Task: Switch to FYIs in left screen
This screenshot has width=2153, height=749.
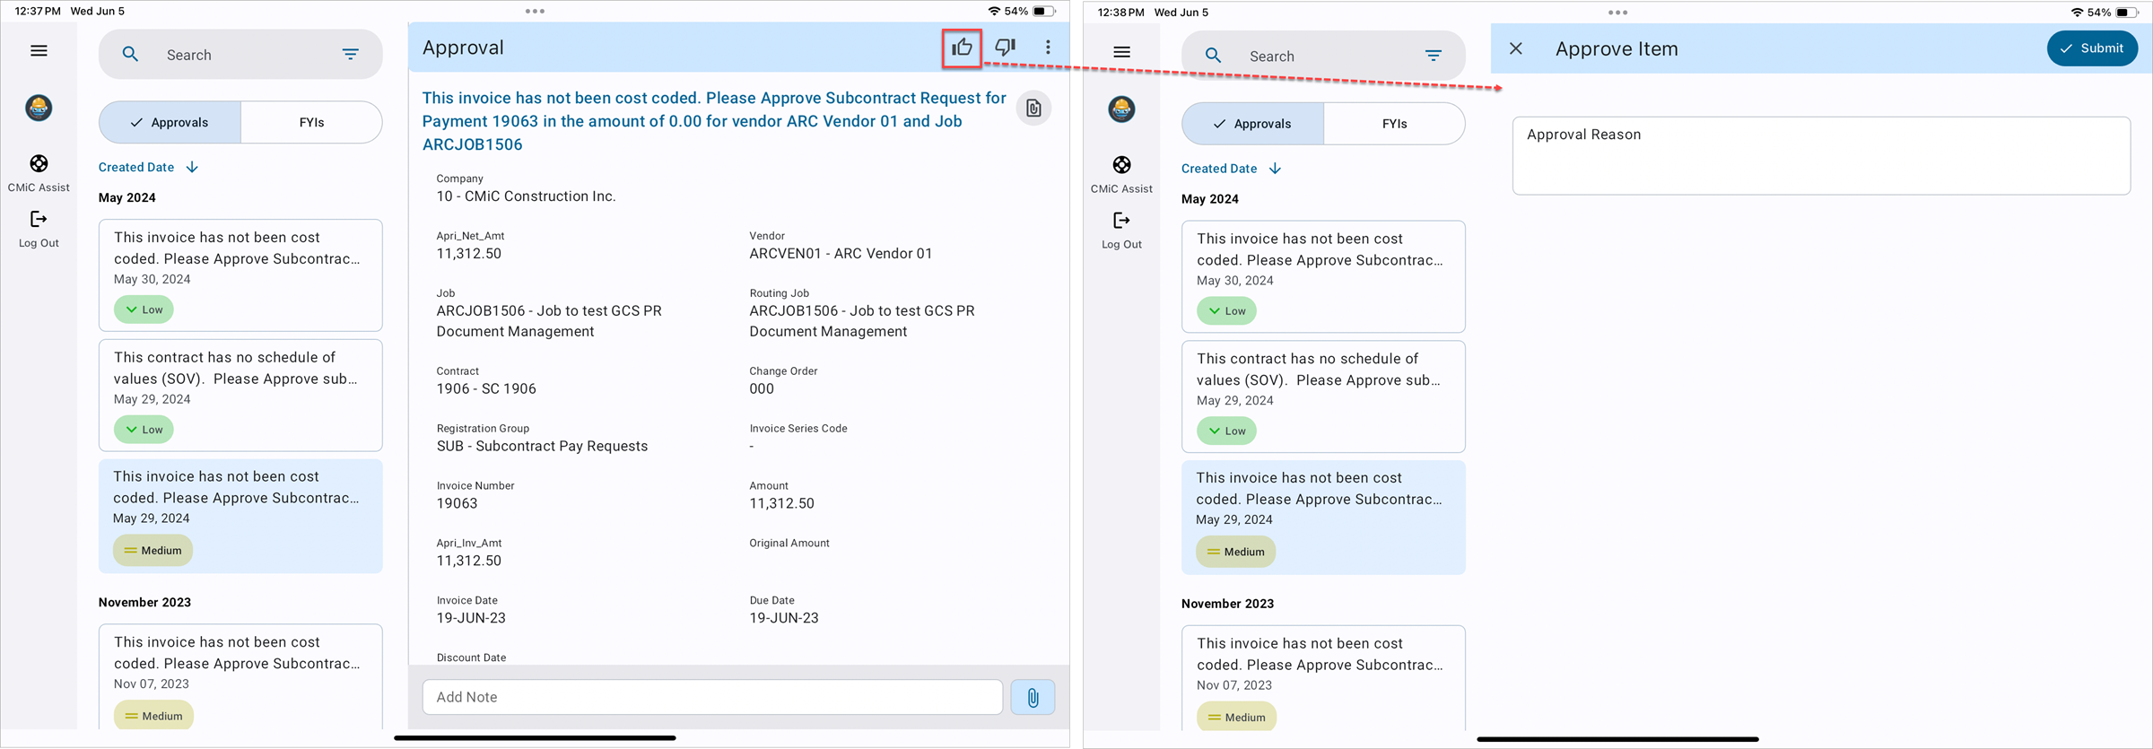Action: 311,122
